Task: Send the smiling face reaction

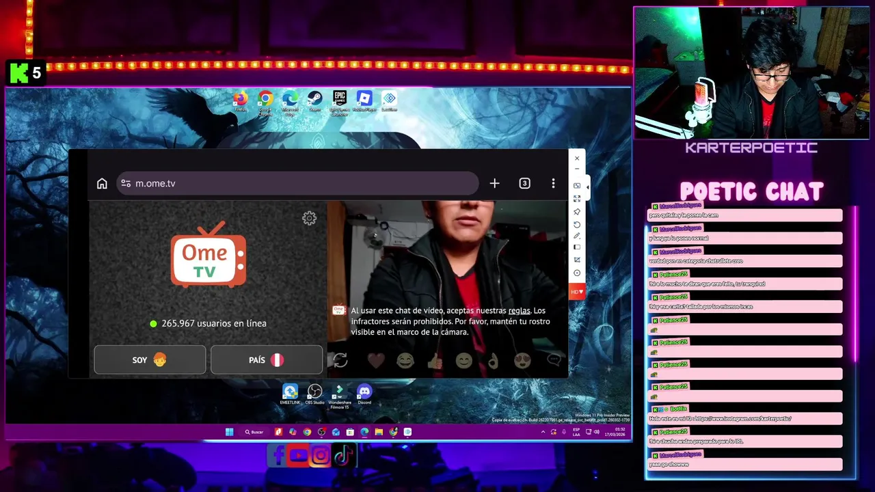Action: tap(464, 360)
